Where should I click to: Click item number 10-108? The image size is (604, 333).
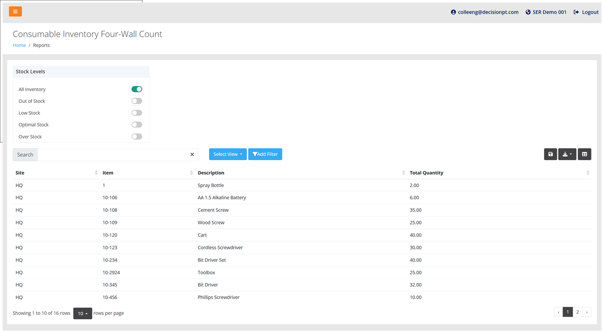click(x=110, y=210)
